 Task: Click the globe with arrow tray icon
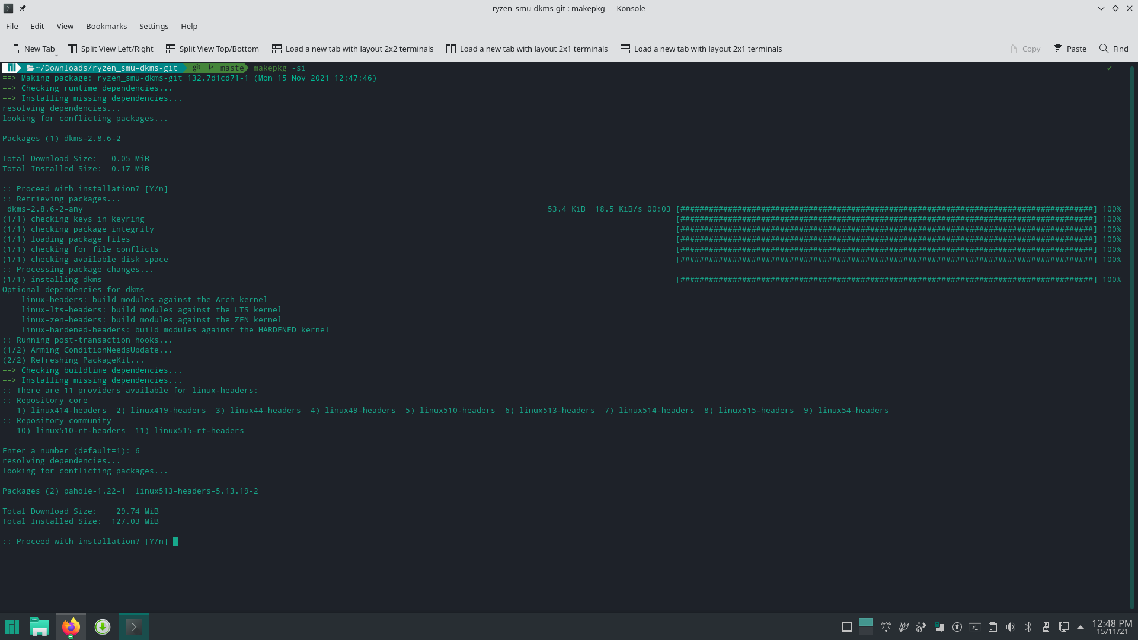921,627
